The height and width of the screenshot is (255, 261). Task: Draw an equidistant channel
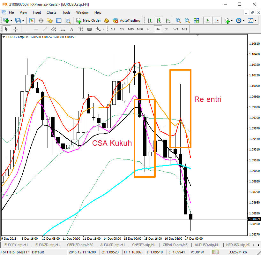click(54, 29)
